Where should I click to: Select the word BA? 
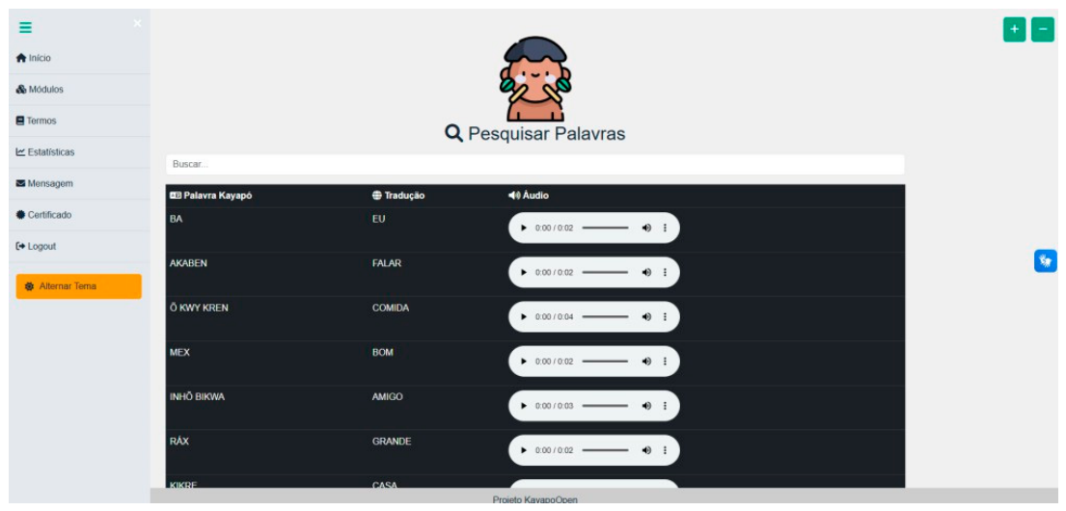pos(177,220)
